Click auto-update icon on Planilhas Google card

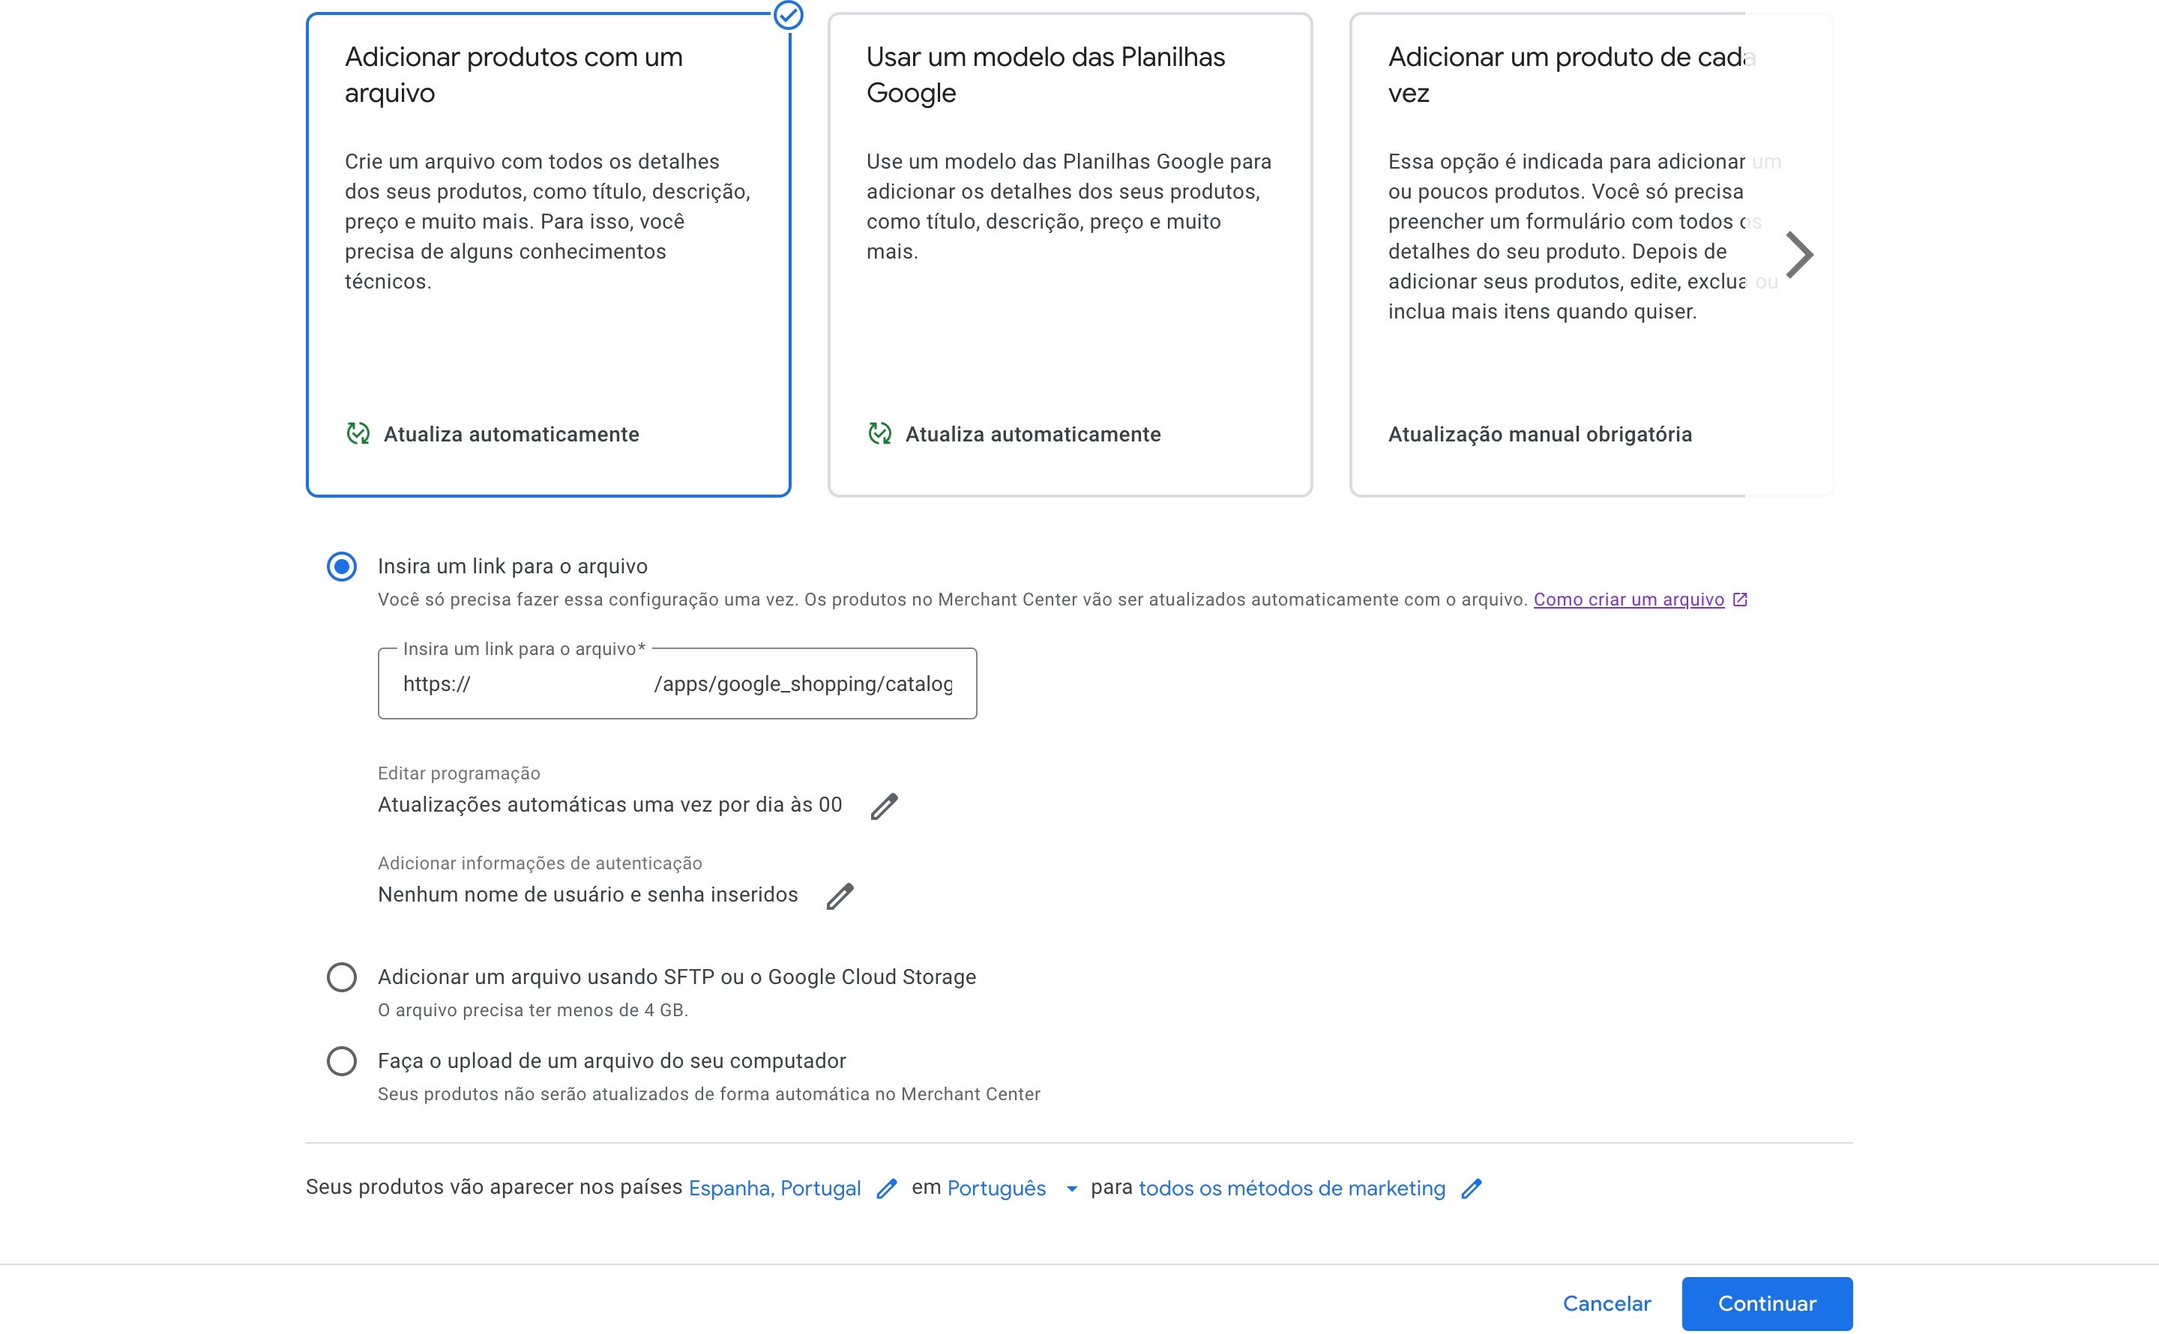(879, 434)
